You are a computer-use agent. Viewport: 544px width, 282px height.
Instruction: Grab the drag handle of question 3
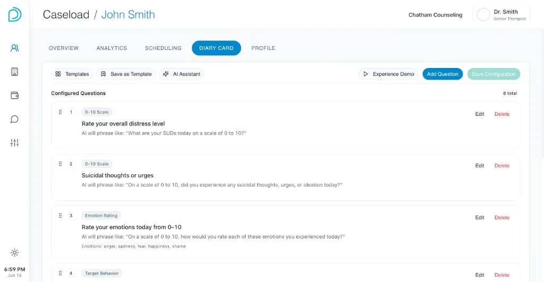tap(61, 216)
